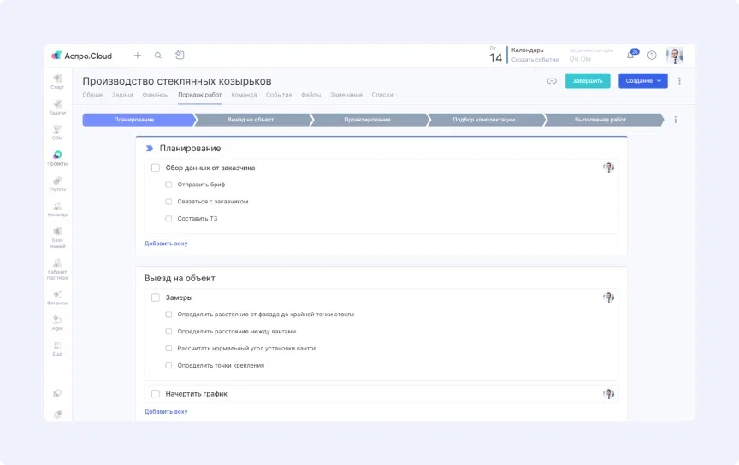
Task: Click the plus icon in the top bar
Action: (137, 56)
